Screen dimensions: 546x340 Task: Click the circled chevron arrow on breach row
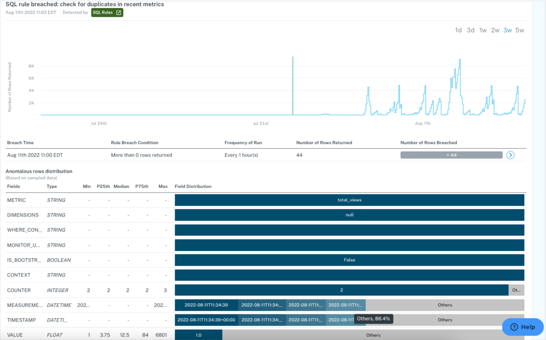coord(511,155)
